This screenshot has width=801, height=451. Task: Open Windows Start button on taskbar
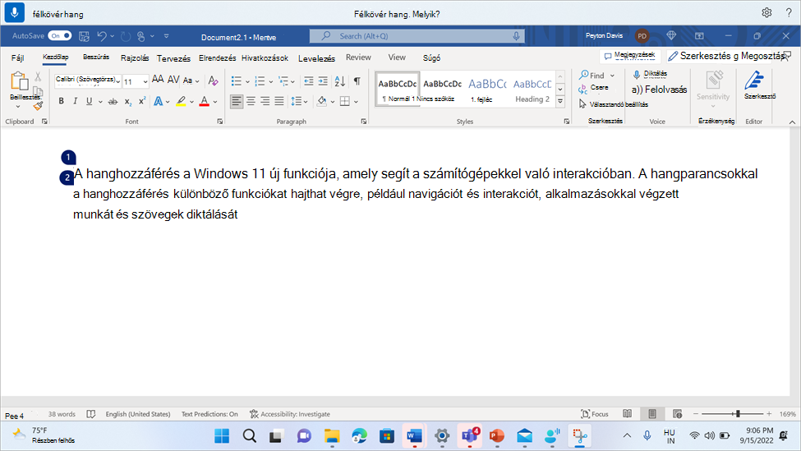222,435
